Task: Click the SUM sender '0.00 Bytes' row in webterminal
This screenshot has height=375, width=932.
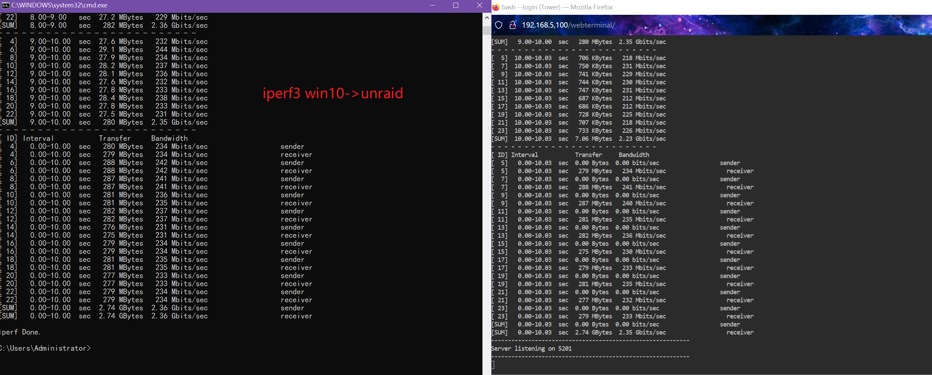Action: [x=616, y=324]
